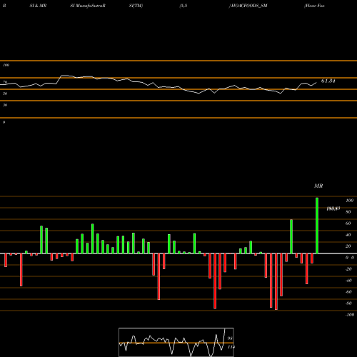Click the 'SI & MR' header label

click(38, 6)
